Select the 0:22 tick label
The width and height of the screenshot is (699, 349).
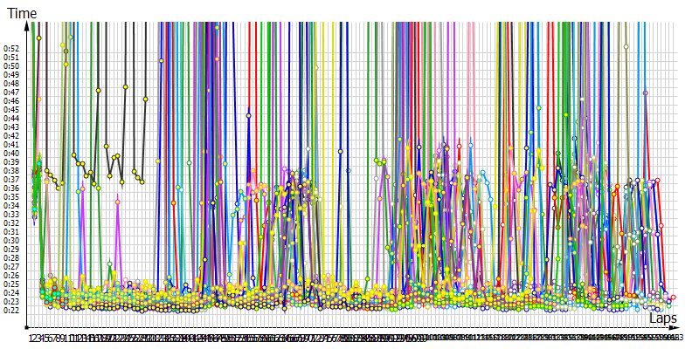[11, 310]
